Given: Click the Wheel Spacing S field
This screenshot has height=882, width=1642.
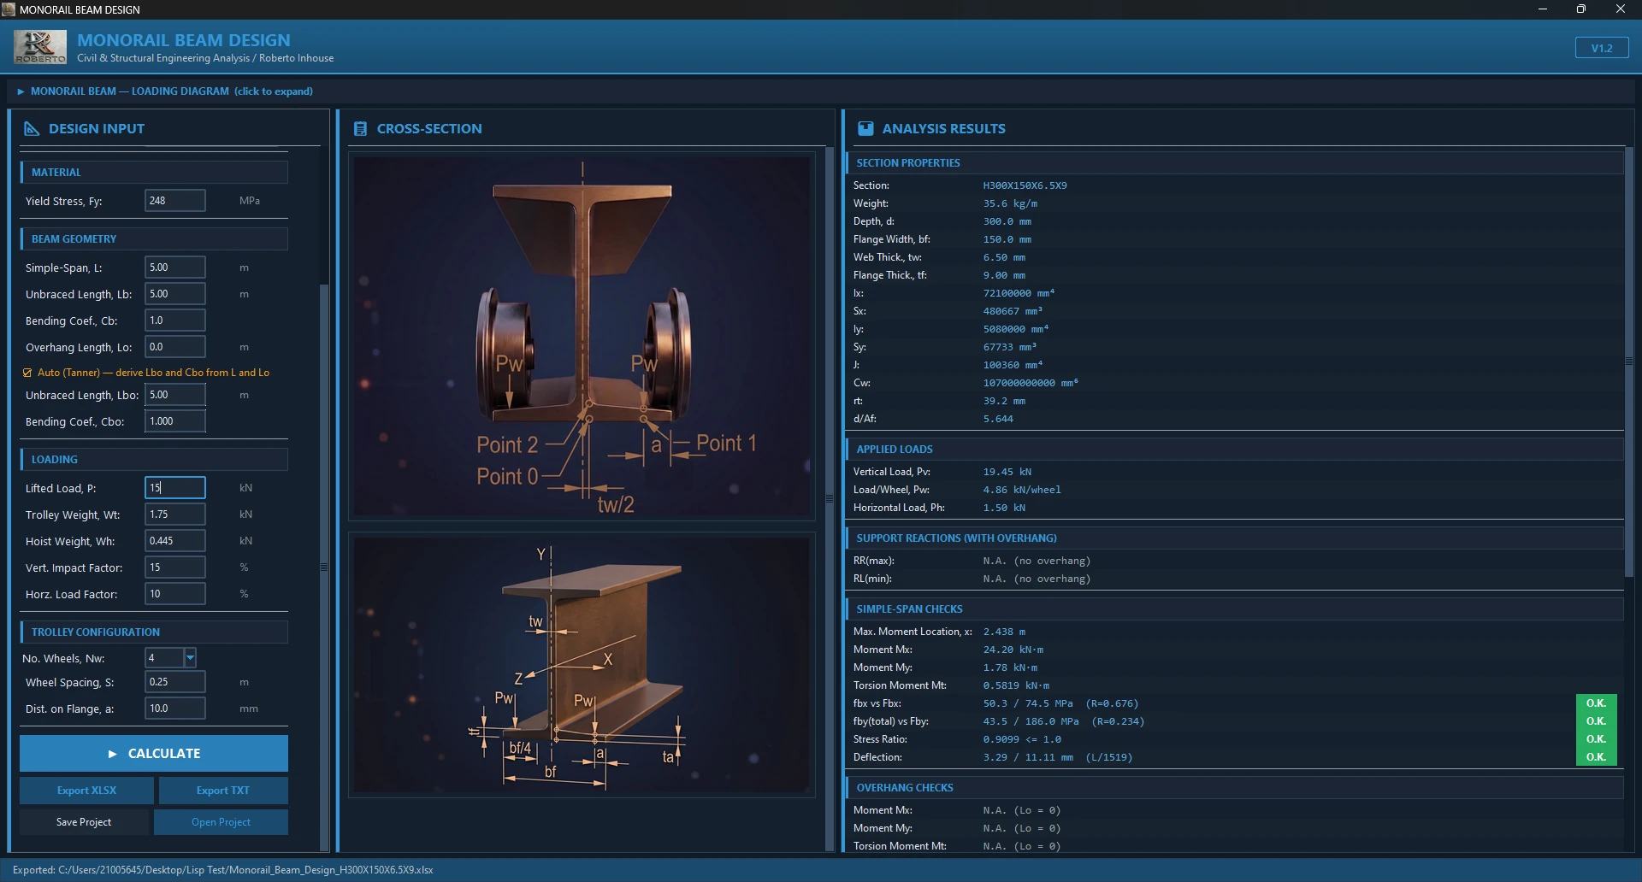Looking at the screenshot, I should [175, 682].
